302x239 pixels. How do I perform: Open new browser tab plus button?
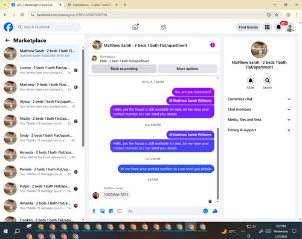125,5
